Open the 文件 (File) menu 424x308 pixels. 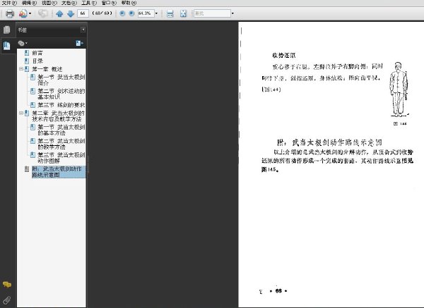coord(9,3)
